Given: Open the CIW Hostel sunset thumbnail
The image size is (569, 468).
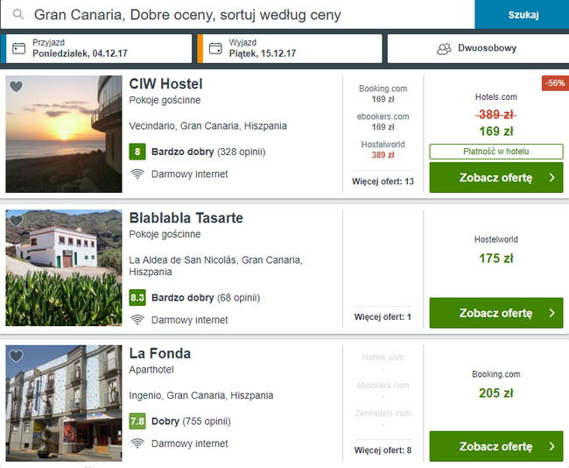Looking at the screenshot, I should 64,134.
